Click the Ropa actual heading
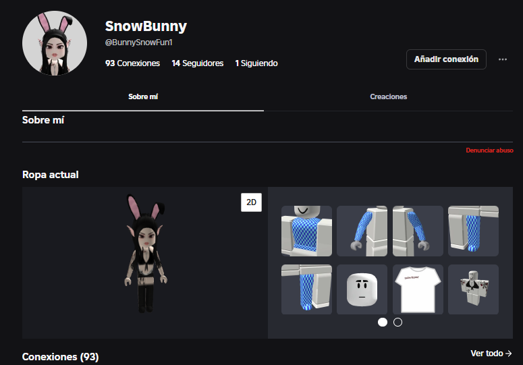The image size is (523, 365). click(51, 175)
